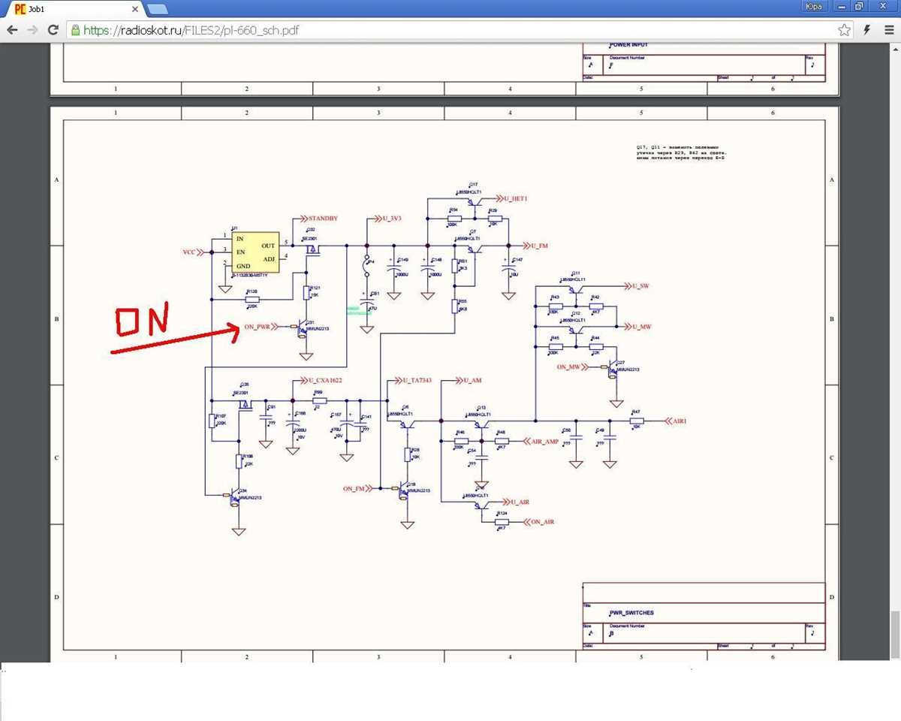This screenshot has height=721, width=901.
Task: Minimize the Chrome window
Action: [842, 6]
